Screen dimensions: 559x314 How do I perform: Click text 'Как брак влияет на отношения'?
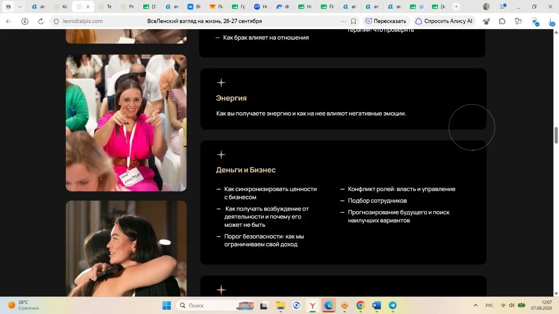tap(266, 38)
